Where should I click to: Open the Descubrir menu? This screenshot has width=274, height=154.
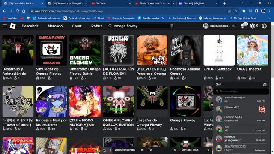pos(30,26)
